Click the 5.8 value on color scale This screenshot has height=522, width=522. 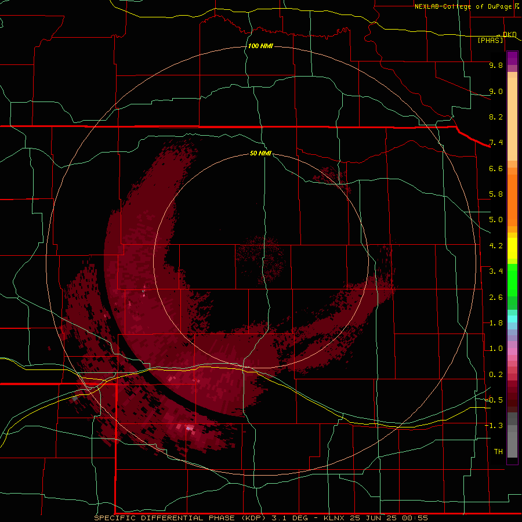(496, 194)
